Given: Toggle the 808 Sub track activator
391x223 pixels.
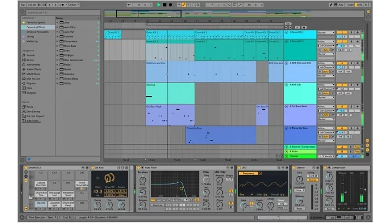Looking at the screenshot, I should (x=342, y=85).
